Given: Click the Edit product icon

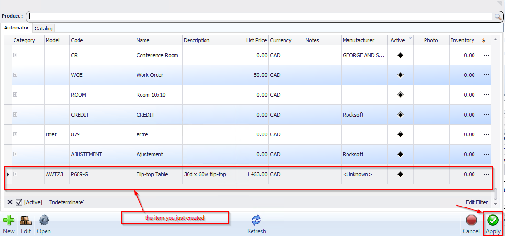Looking at the screenshot, I should pyautogui.click(x=26, y=221).
